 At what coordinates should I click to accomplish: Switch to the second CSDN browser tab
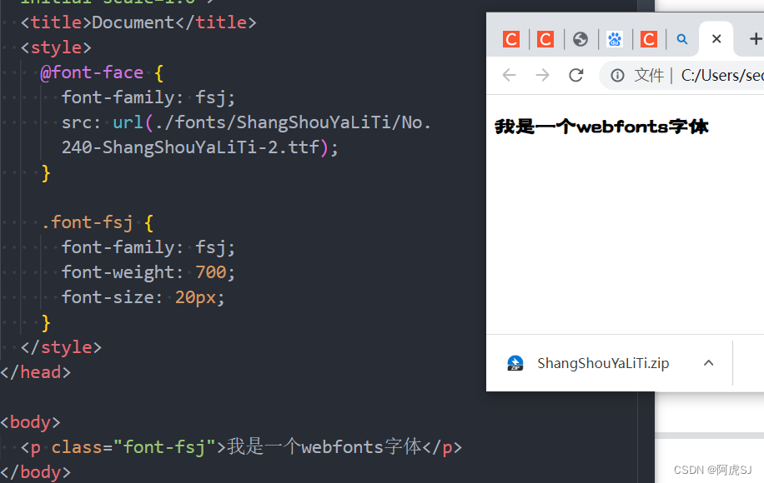point(545,39)
